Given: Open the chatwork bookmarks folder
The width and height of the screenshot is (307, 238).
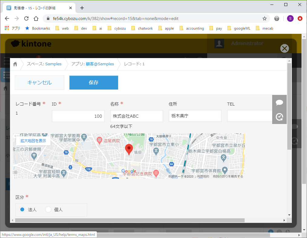Looking at the screenshot, I should (x=142, y=28).
